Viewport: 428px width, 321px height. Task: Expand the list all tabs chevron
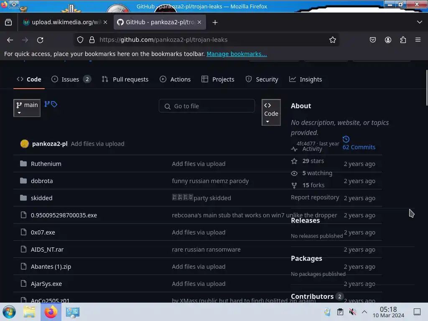coord(420,22)
